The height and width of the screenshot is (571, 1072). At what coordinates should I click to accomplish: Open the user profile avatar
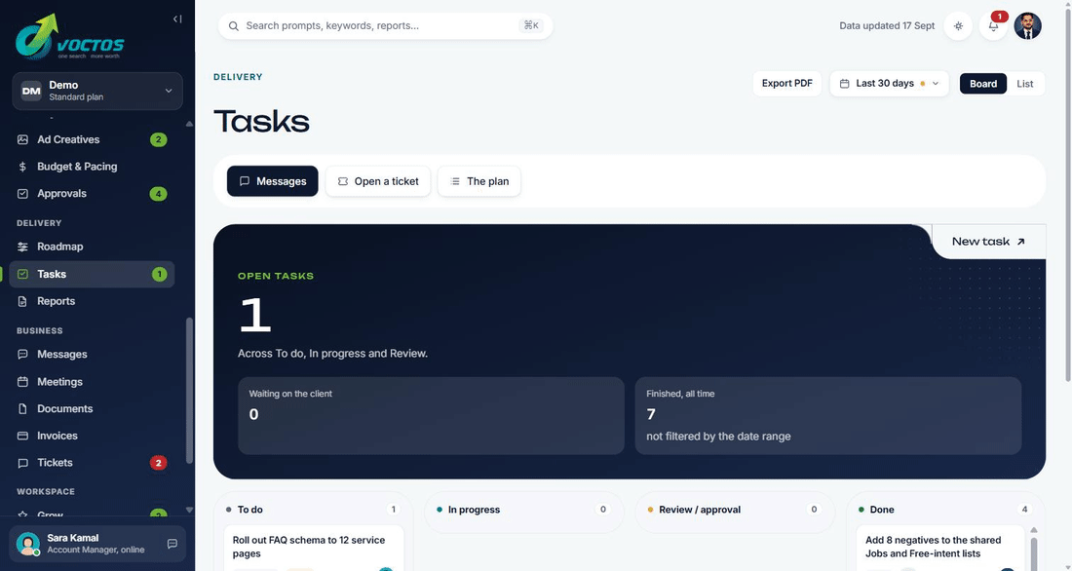[x=1027, y=26]
